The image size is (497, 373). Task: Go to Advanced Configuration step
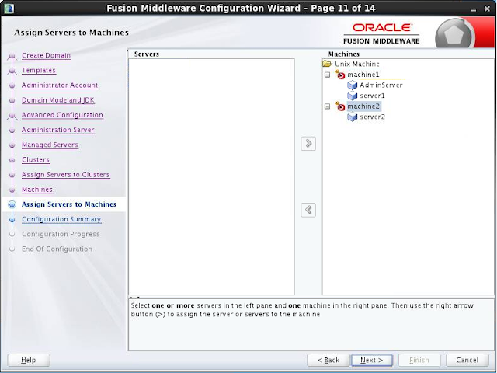point(62,115)
